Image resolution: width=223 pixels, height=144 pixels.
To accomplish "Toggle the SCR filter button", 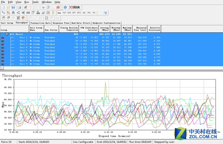I will coord(69,12).
